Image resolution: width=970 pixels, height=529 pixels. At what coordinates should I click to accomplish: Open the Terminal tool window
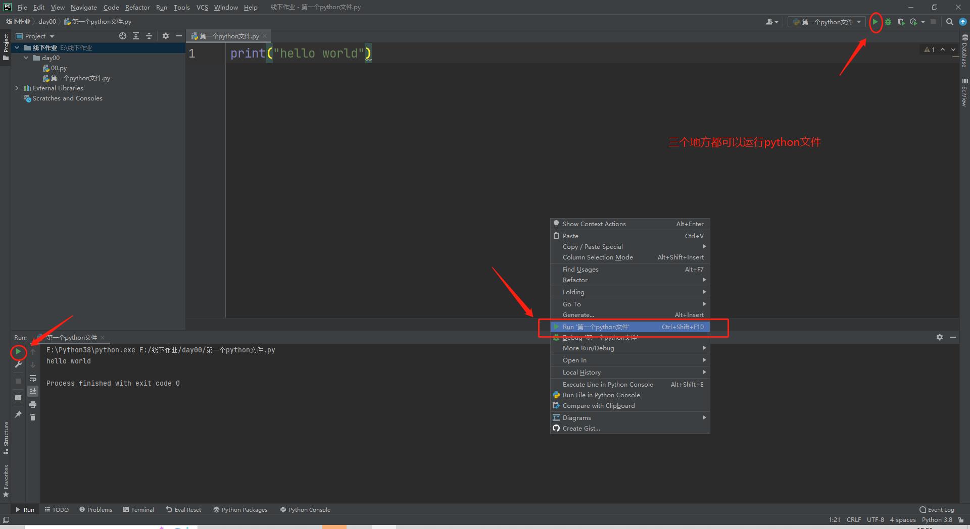click(138, 509)
